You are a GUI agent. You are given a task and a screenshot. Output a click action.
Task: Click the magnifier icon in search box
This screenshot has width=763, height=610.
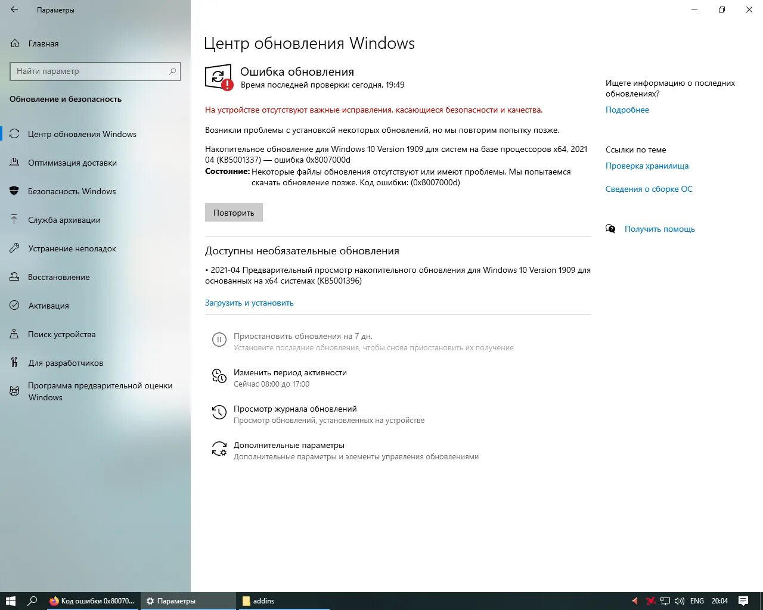[172, 71]
